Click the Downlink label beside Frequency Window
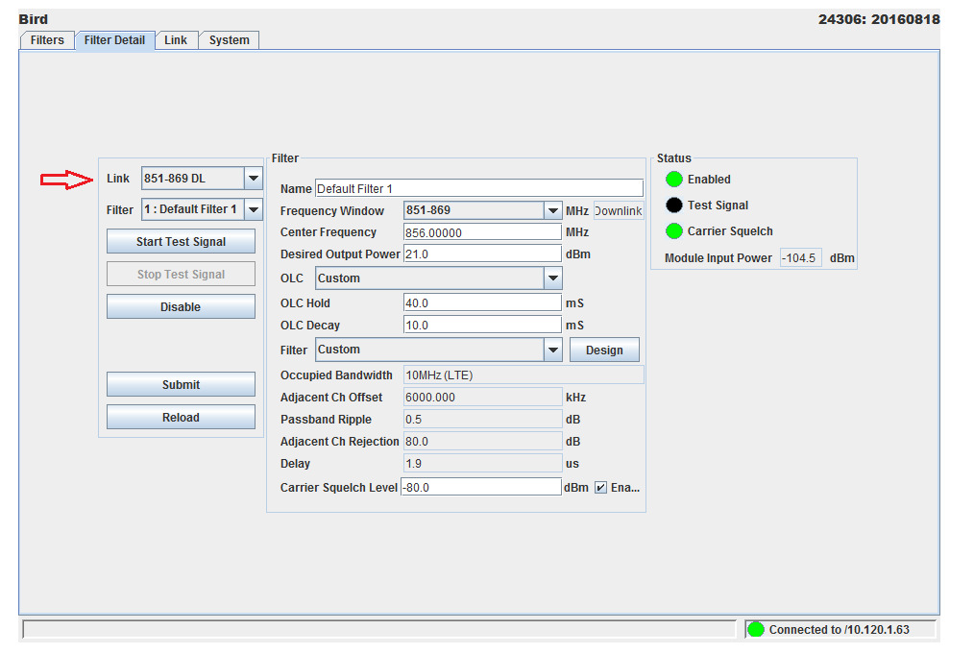 click(x=619, y=210)
